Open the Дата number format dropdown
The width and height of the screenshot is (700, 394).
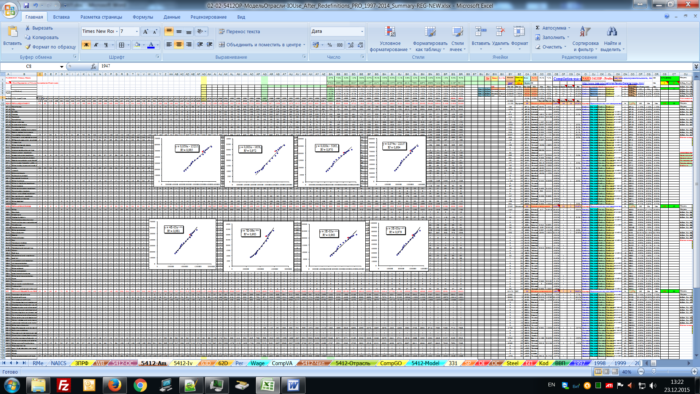pyautogui.click(x=362, y=31)
